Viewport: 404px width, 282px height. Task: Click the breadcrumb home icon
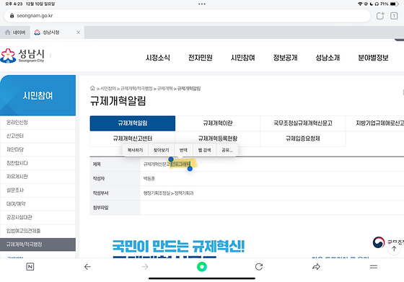(92, 88)
